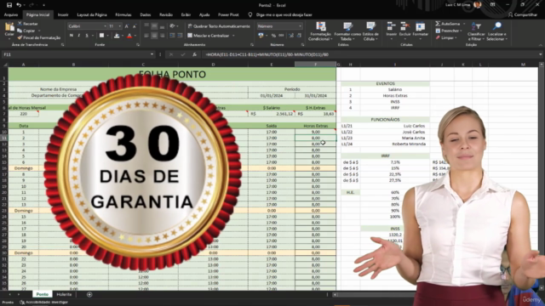Add a new sheet with plus button
Screen dimensions: 545x306
point(89,295)
